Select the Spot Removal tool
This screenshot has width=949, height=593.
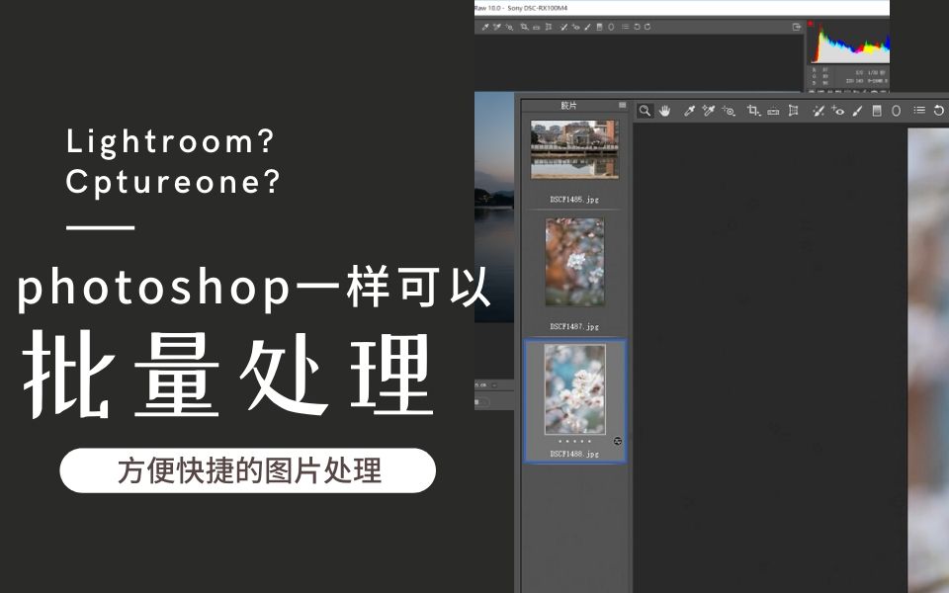click(819, 111)
